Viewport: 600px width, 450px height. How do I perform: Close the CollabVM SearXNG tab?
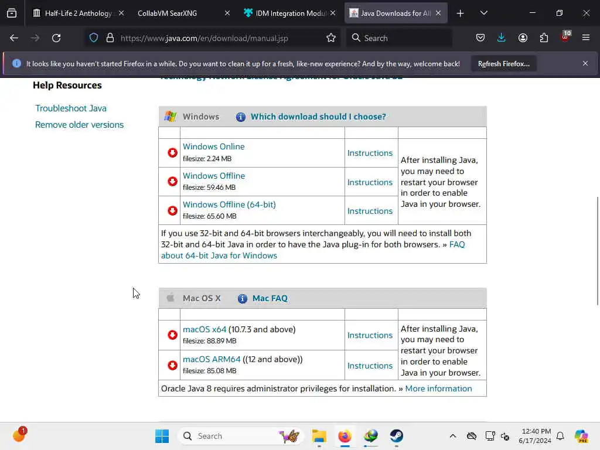(x=227, y=13)
